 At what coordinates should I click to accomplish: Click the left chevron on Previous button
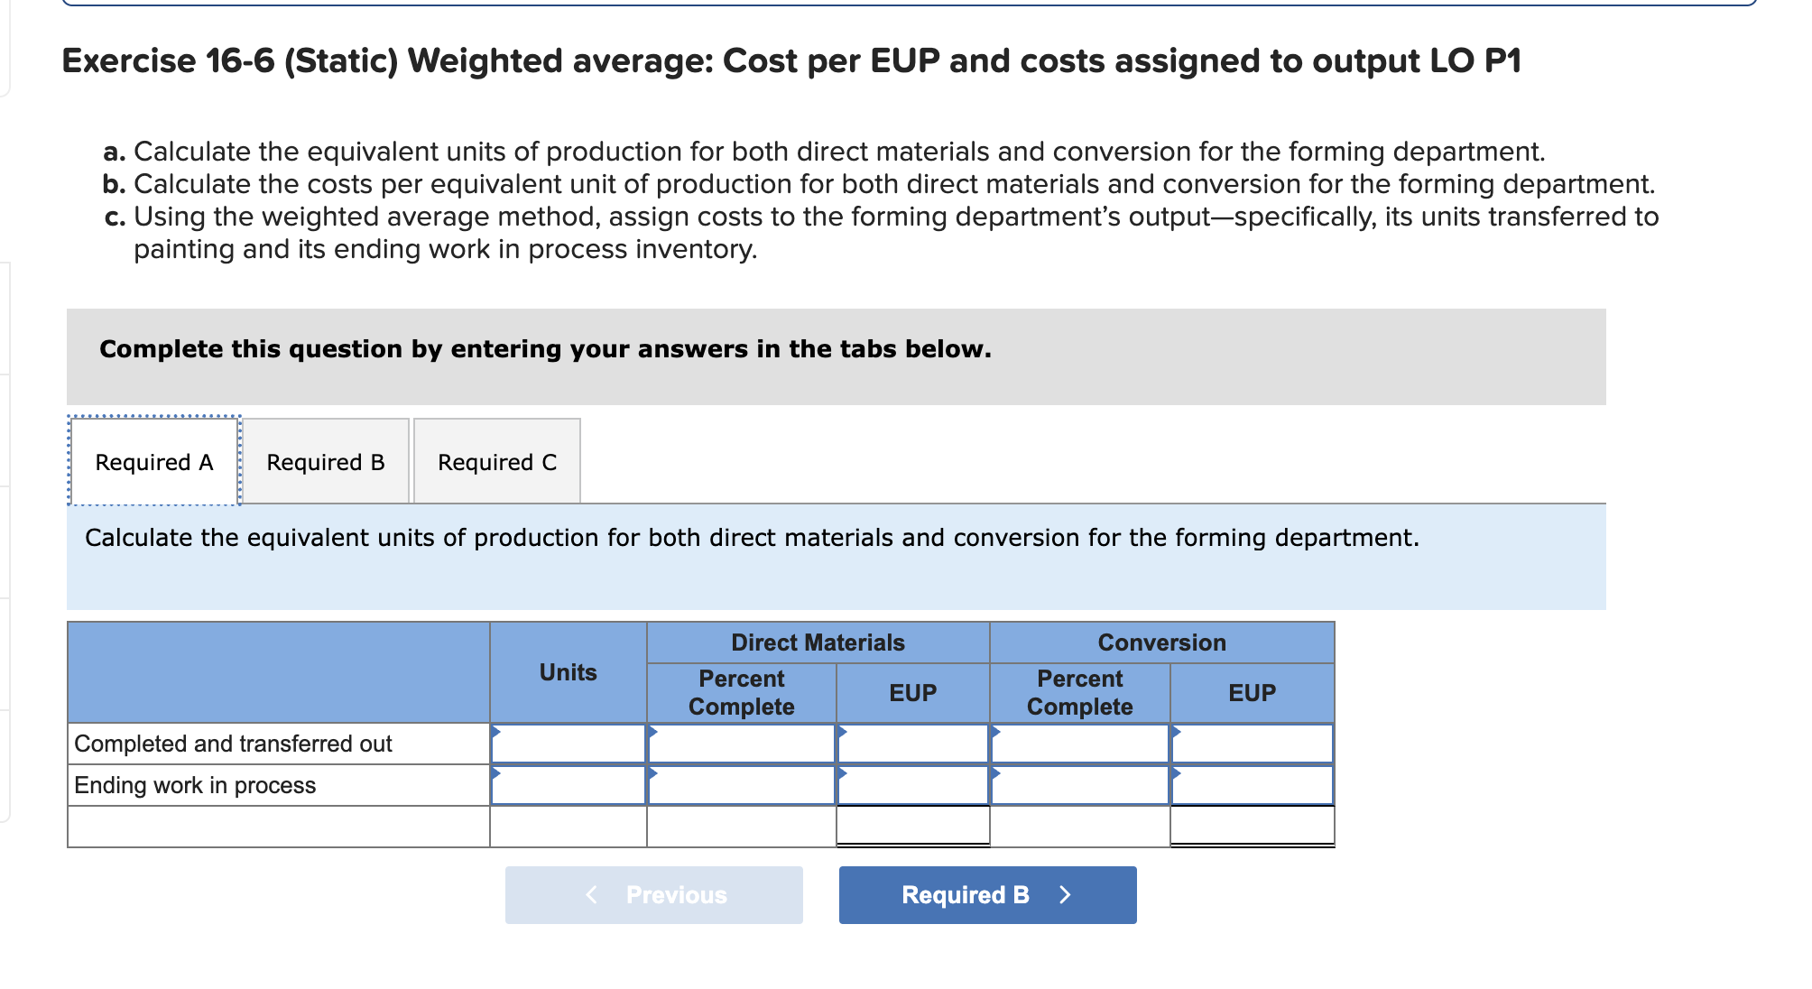tap(592, 894)
